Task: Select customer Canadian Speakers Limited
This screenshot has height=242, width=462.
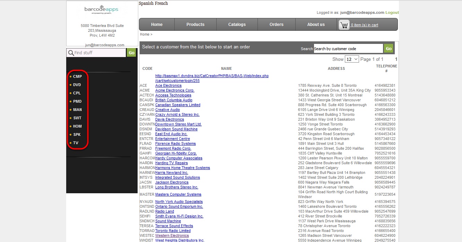Action: pos(178,105)
